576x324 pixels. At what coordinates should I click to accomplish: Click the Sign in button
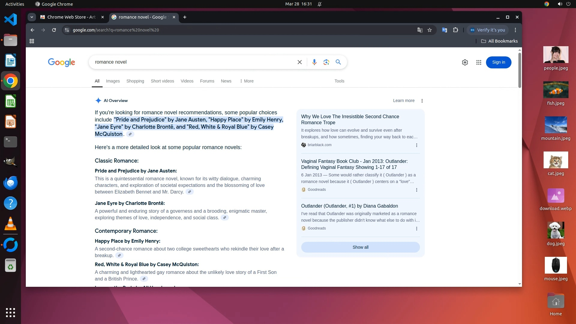tap(498, 62)
